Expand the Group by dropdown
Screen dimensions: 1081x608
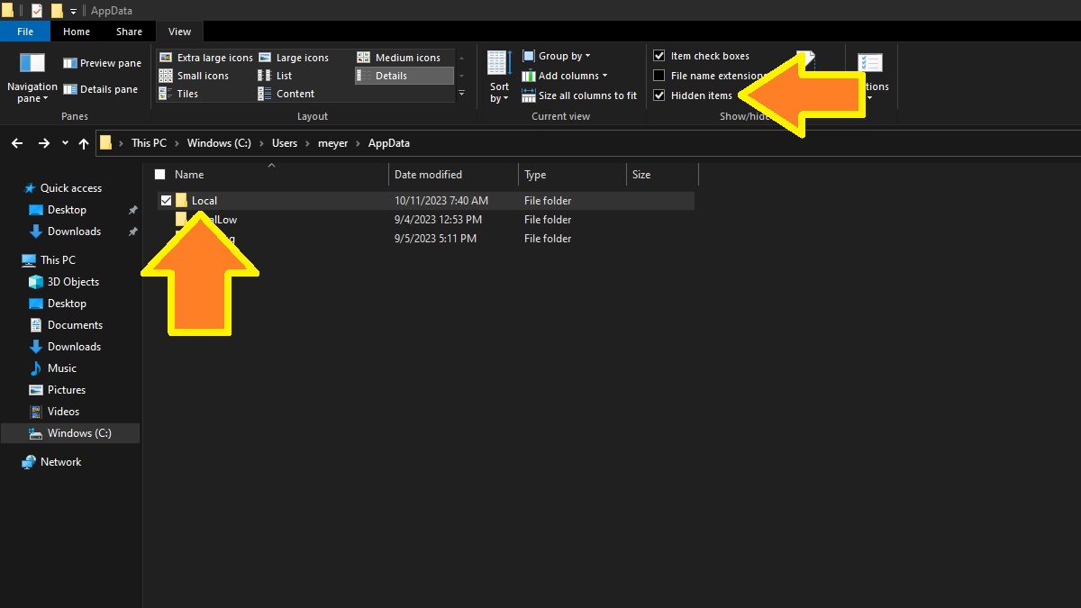(x=557, y=56)
